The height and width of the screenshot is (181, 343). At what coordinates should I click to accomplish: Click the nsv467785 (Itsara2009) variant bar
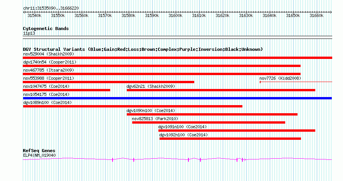point(161,74)
